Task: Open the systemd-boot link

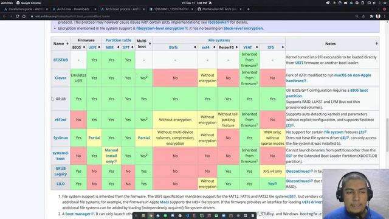Action: pos(61,156)
